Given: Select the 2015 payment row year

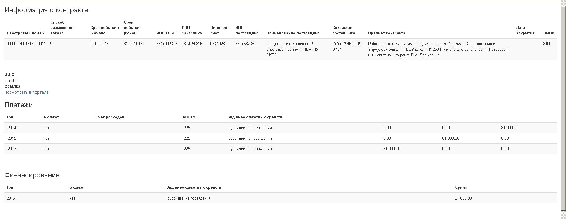Looking at the screenshot, I should point(12,138).
